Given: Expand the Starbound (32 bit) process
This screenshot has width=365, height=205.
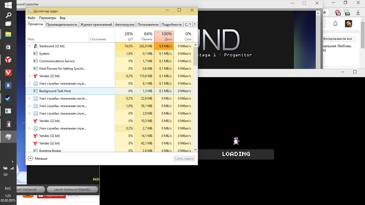Looking at the screenshot, I should click(30, 46).
